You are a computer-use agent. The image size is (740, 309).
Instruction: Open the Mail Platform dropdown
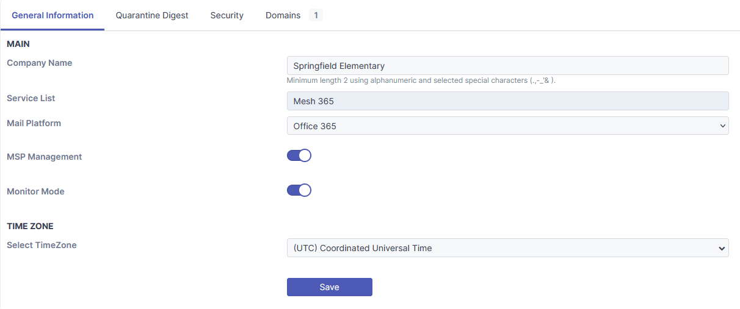click(x=507, y=126)
